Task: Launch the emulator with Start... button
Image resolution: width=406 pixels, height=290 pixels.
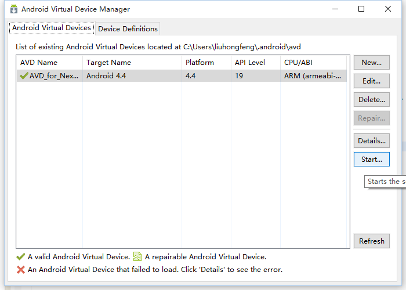Action: pyautogui.click(x=371, y=159)
